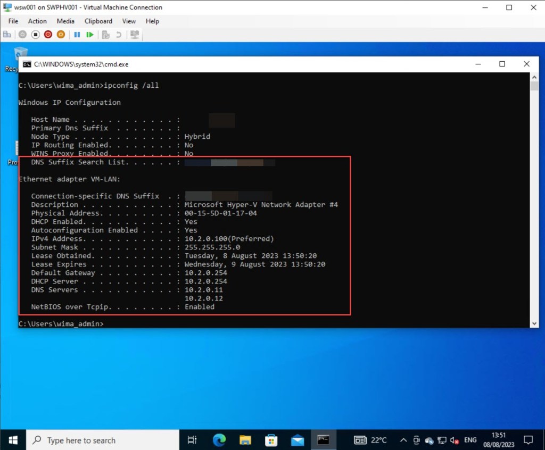Open the notification center in the taskbar

click(x=528, y=440)
